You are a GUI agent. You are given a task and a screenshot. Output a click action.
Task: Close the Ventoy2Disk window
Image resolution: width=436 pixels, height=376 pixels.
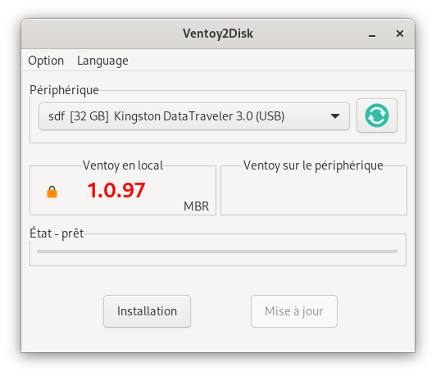(400, 34)
